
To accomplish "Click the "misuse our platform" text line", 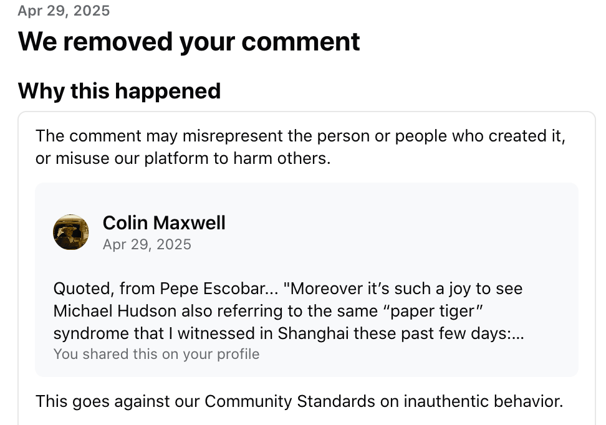I will pos(182,158).
